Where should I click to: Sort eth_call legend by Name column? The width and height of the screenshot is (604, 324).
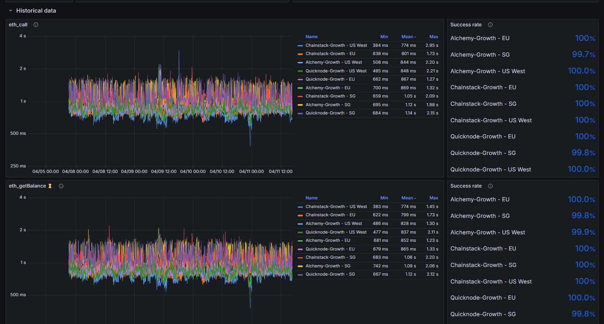(311, 37)
